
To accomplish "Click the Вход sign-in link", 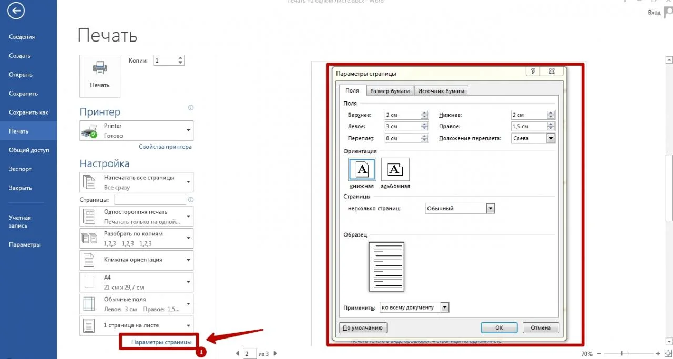I will click(654, 13).
